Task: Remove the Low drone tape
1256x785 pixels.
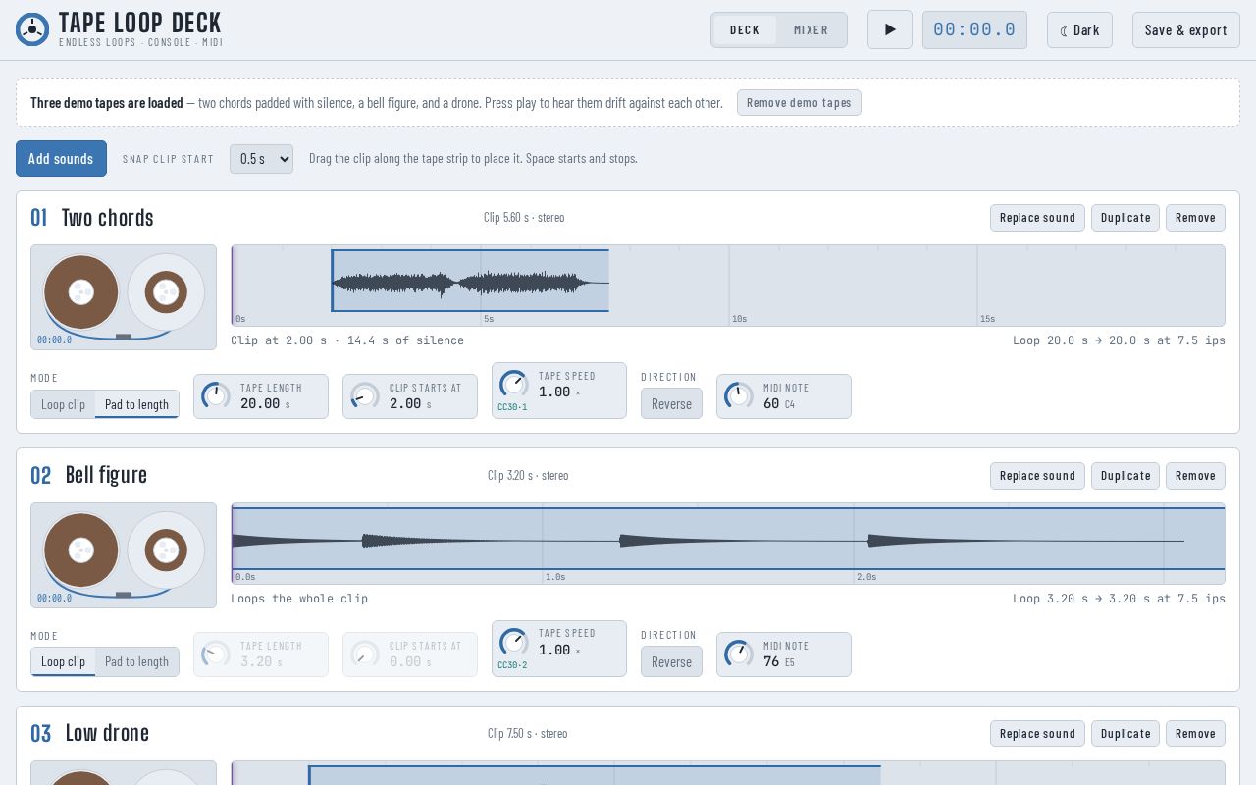Action: (x=1195, y=734)
